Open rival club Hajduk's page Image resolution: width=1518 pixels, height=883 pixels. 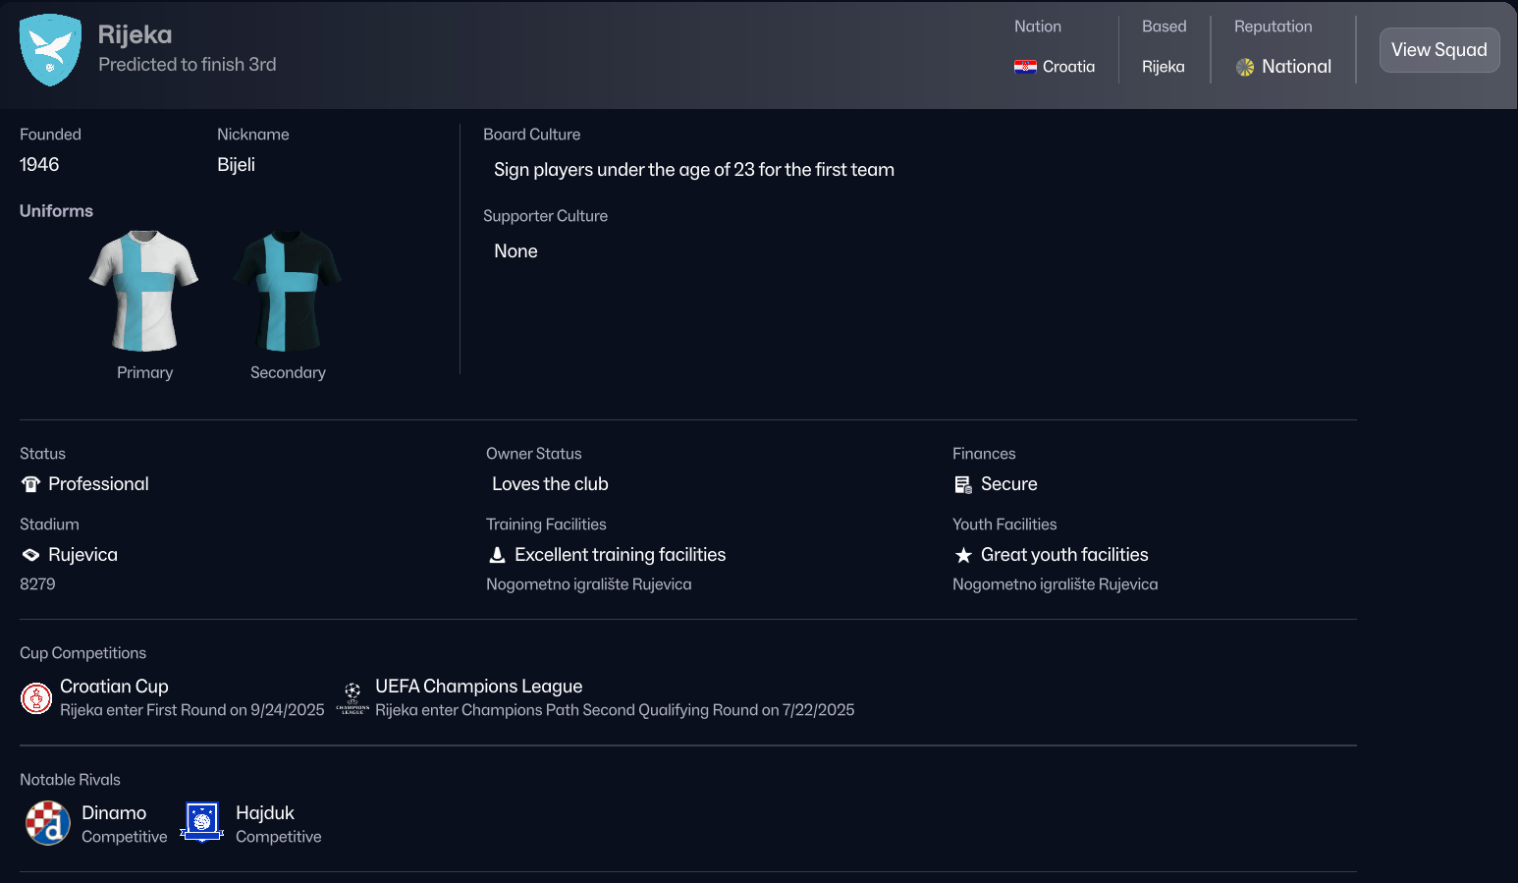click(x=265, y=813)
